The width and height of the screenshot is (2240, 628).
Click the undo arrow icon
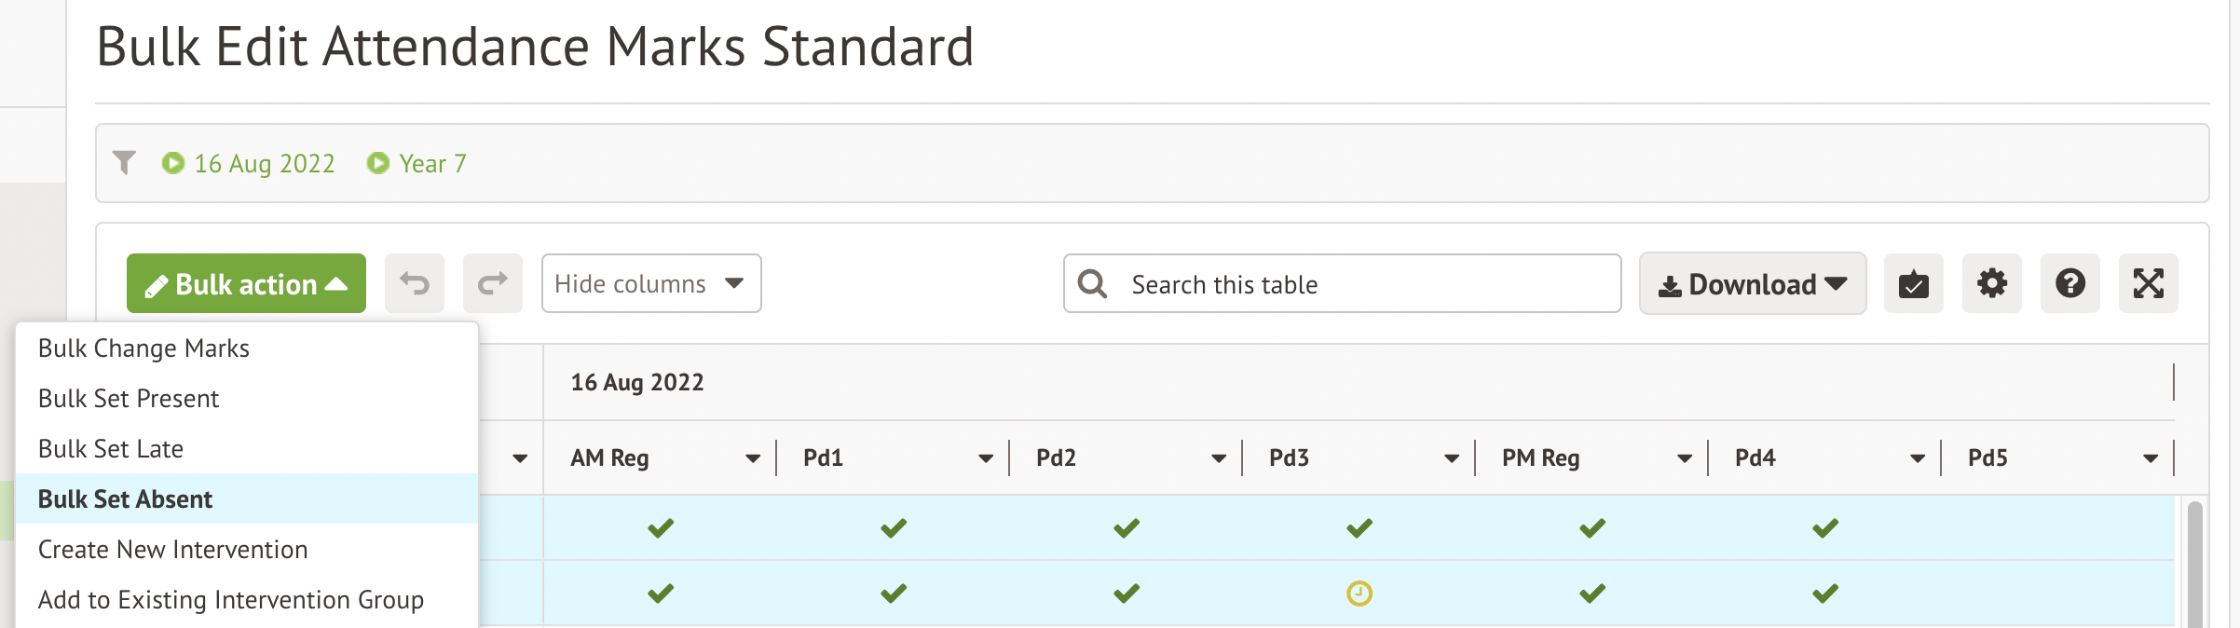point(415,283)
